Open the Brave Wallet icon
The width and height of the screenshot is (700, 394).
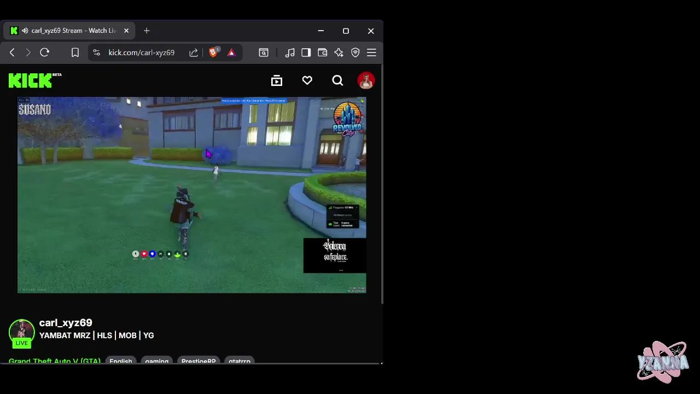323,53
